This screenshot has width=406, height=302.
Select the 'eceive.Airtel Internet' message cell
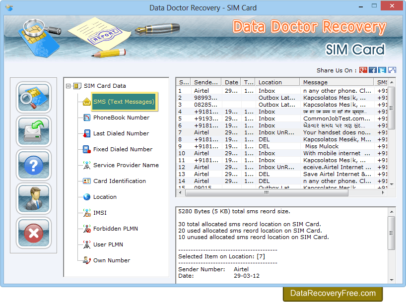click(337, 167)
